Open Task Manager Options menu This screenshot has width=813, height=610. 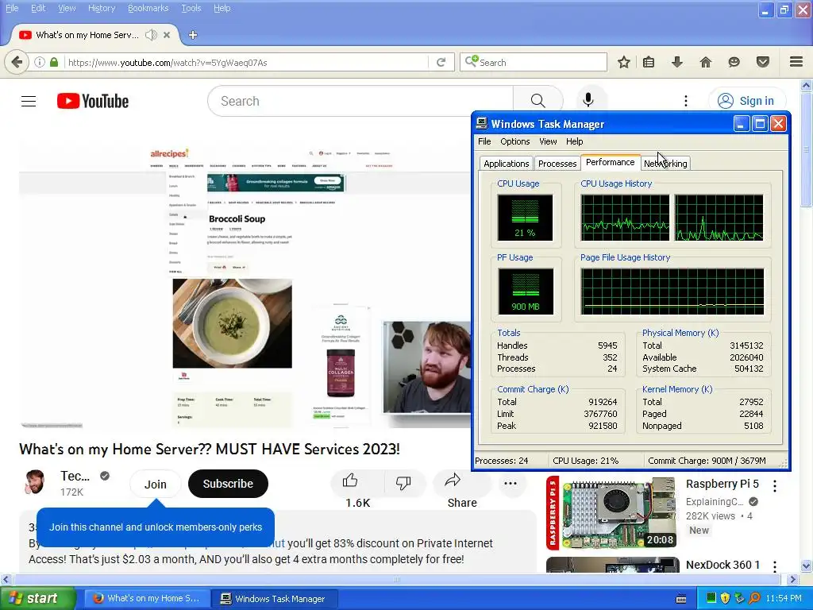click(x=514, y=141)
